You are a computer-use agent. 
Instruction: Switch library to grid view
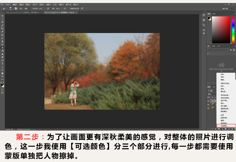pyautogui.click(x=231, y=50)
